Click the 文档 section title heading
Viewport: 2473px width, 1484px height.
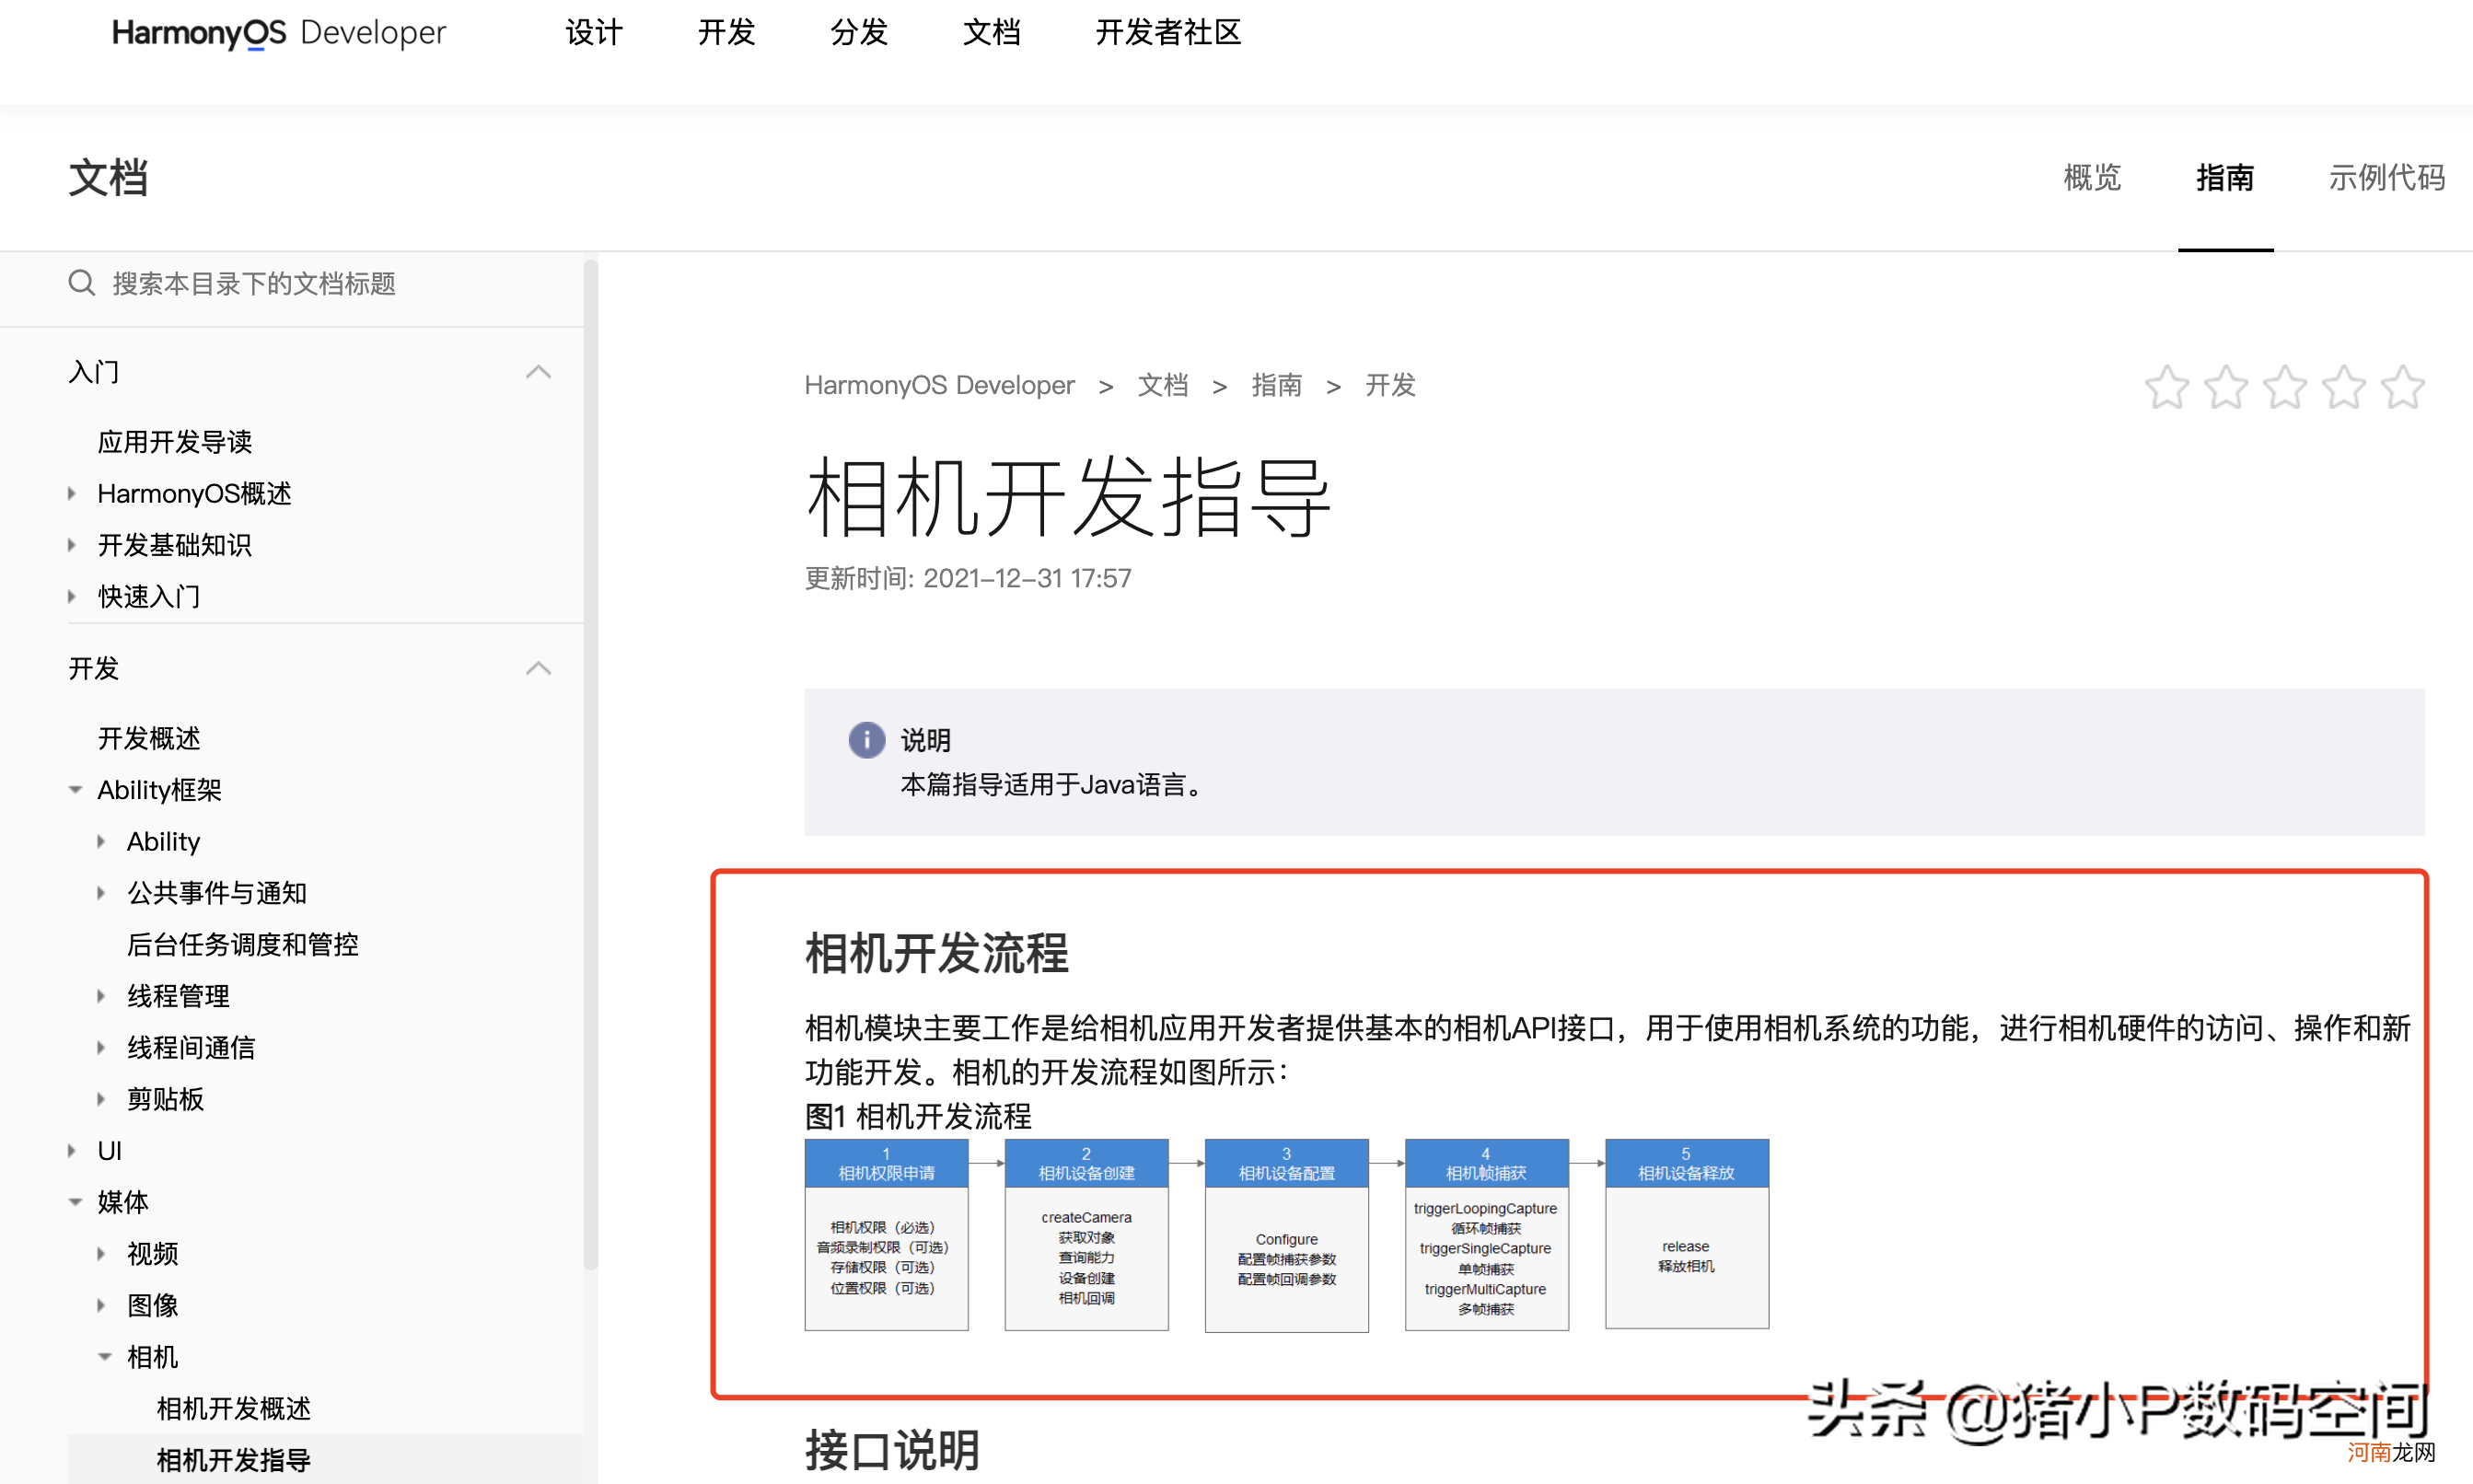tap(108, 178)
